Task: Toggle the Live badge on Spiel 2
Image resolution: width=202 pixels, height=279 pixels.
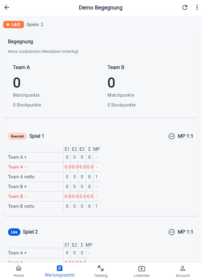Action: click(x=14, y=232)
